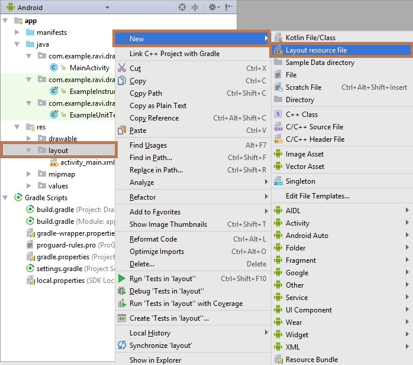Open the New submenu
This screenshot has height=365, width=413.
192,38
